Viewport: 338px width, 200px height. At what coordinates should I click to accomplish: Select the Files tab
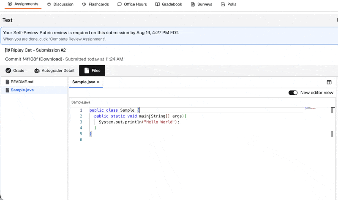[x=92, y=71]
